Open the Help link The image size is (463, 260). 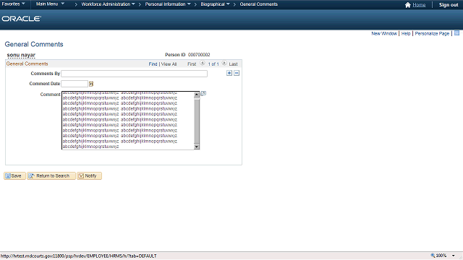click(x=406, y=34)
